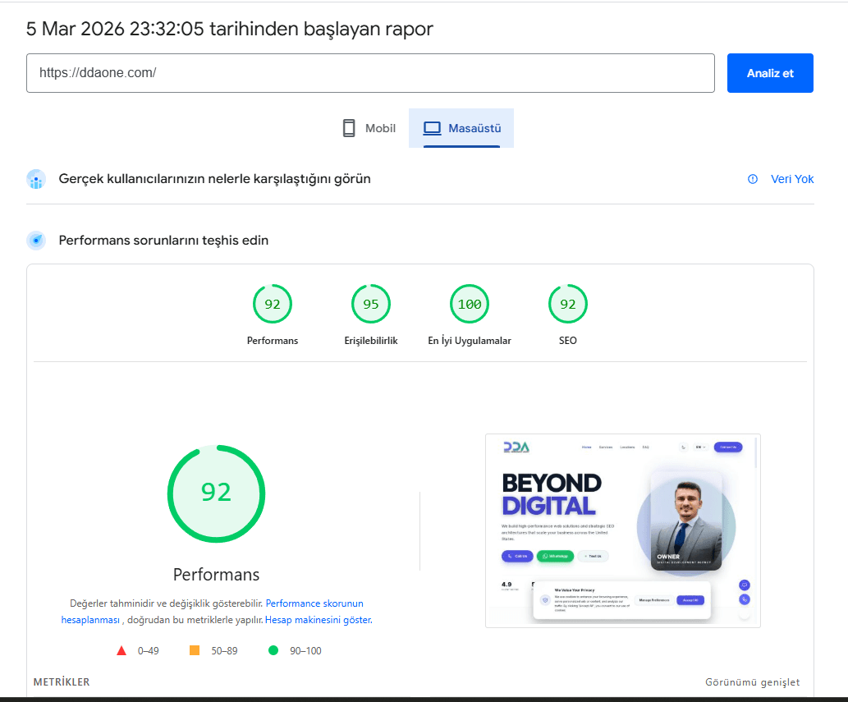Open the En İyi Uygulamalar 100 score gauge
848x702 pixels.
click(470, 305)
